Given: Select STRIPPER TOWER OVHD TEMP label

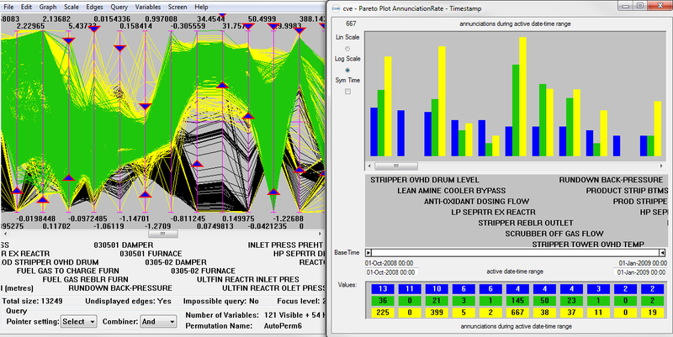Looking at the screenshot, I should [x=588, y=245].
